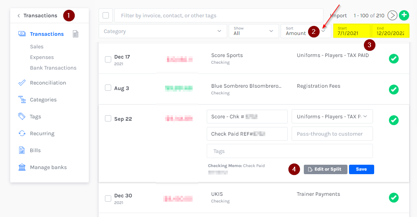This screenshot has width=417, height=217.
Task: Open Recurring icon in the sidebar
Action: (22, 134)
